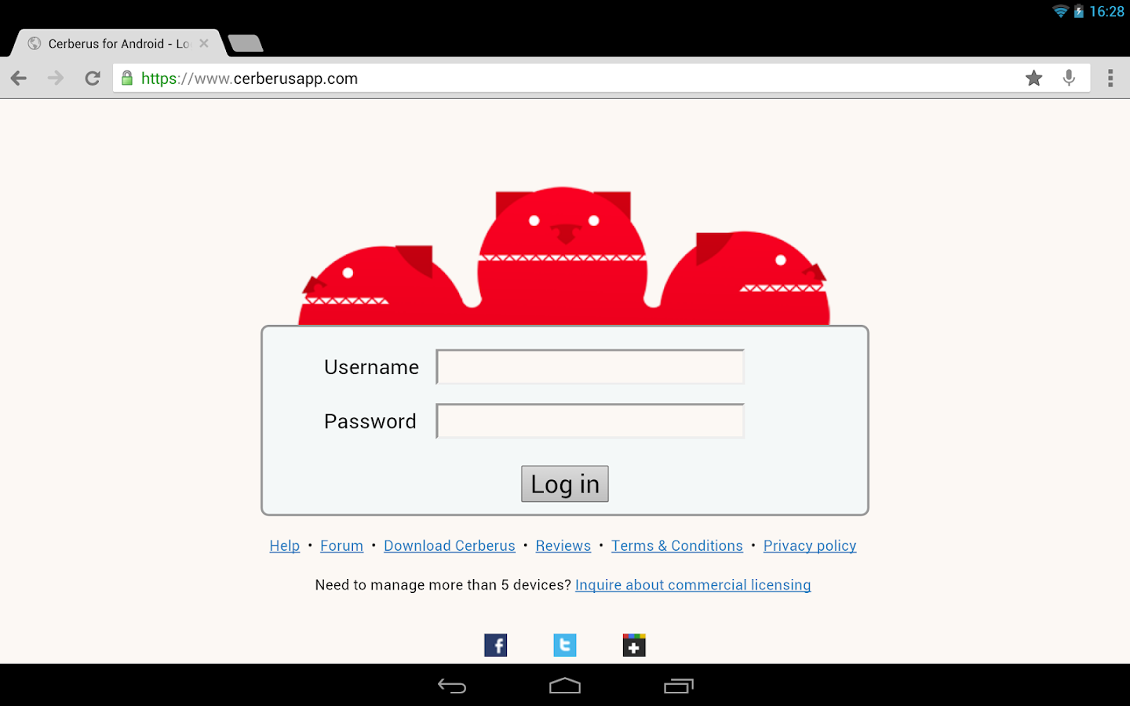The height and width of the screenshot is (706, 1130).
Task: Open the Google Plus icon link
Action: (634, 645)
